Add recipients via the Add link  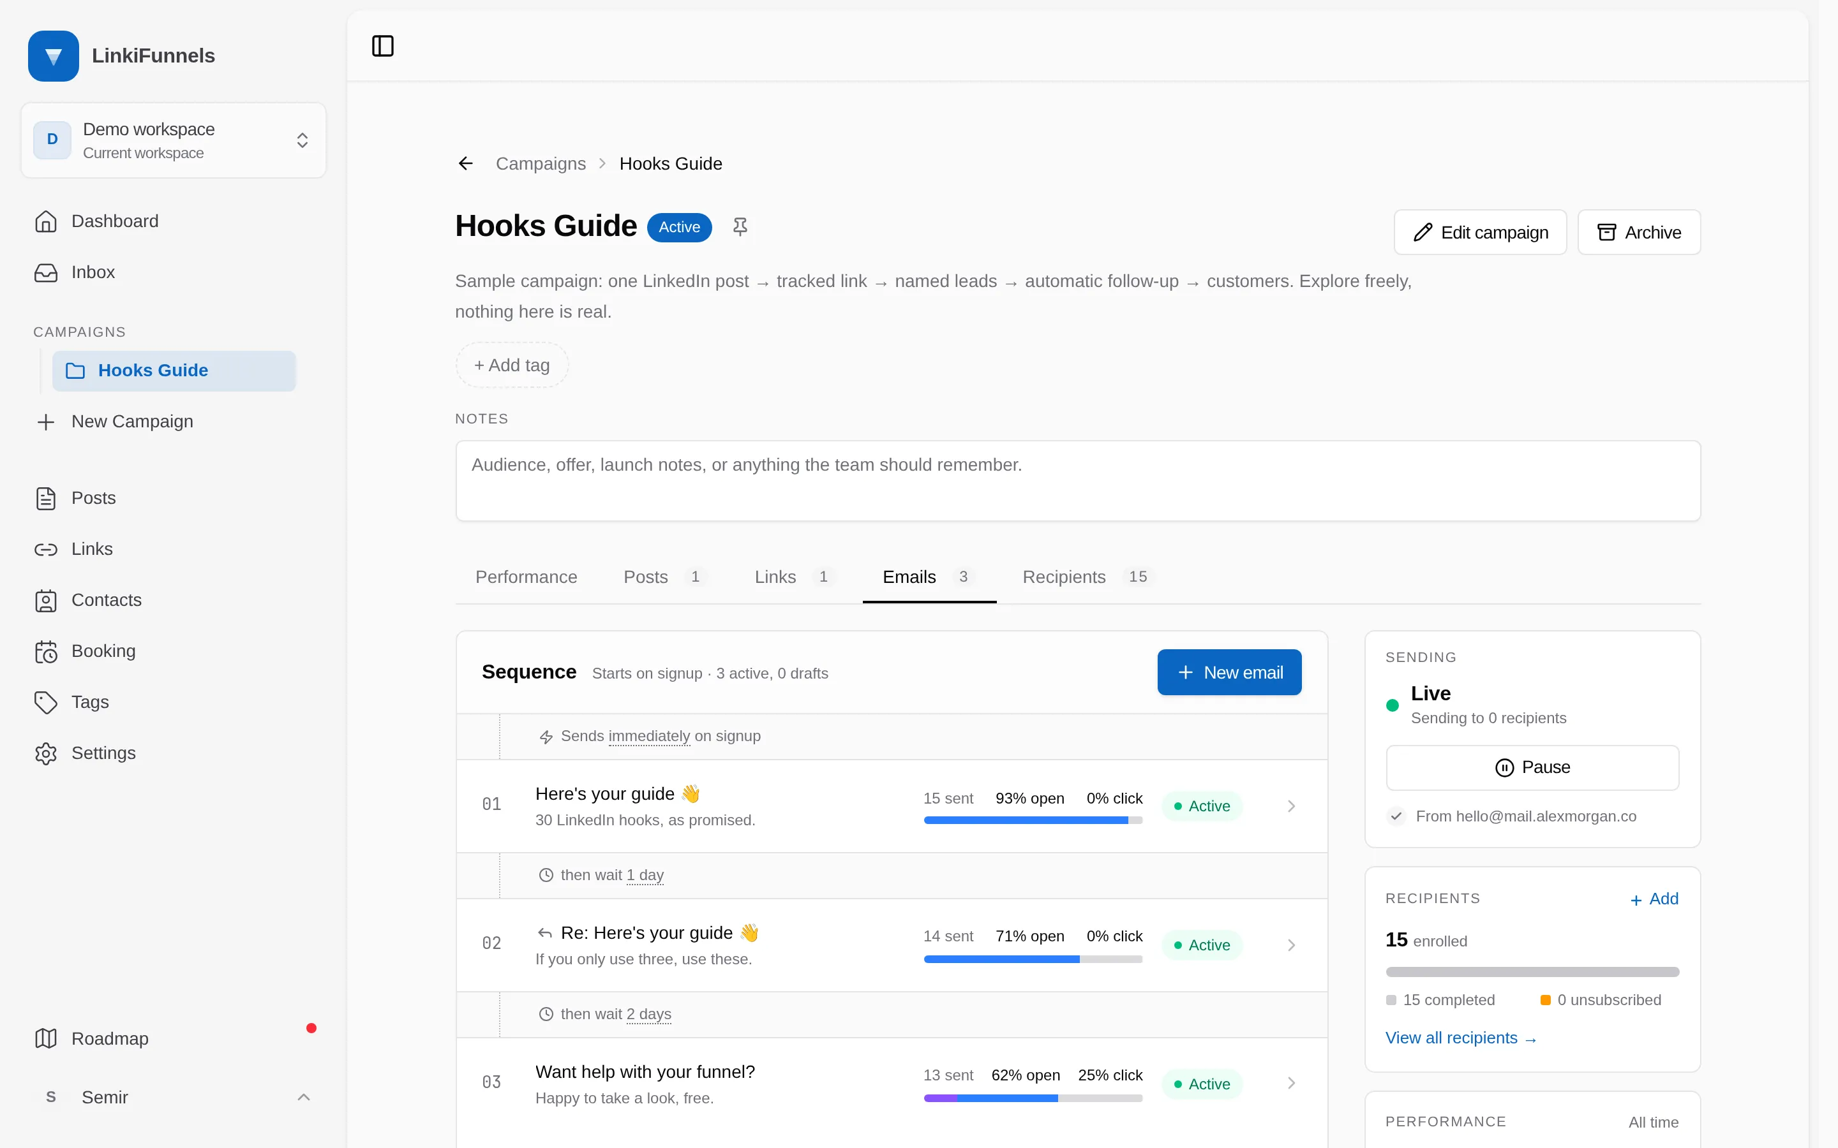click(1654, 899)
